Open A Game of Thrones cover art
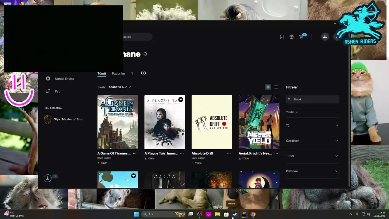The image size is (389, 219). coord(118,122)
